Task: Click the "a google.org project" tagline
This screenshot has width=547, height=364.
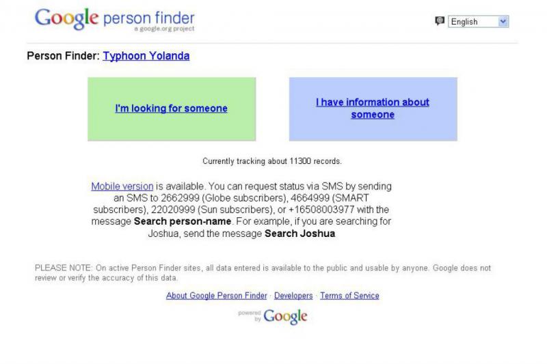Action: (164, 29)
